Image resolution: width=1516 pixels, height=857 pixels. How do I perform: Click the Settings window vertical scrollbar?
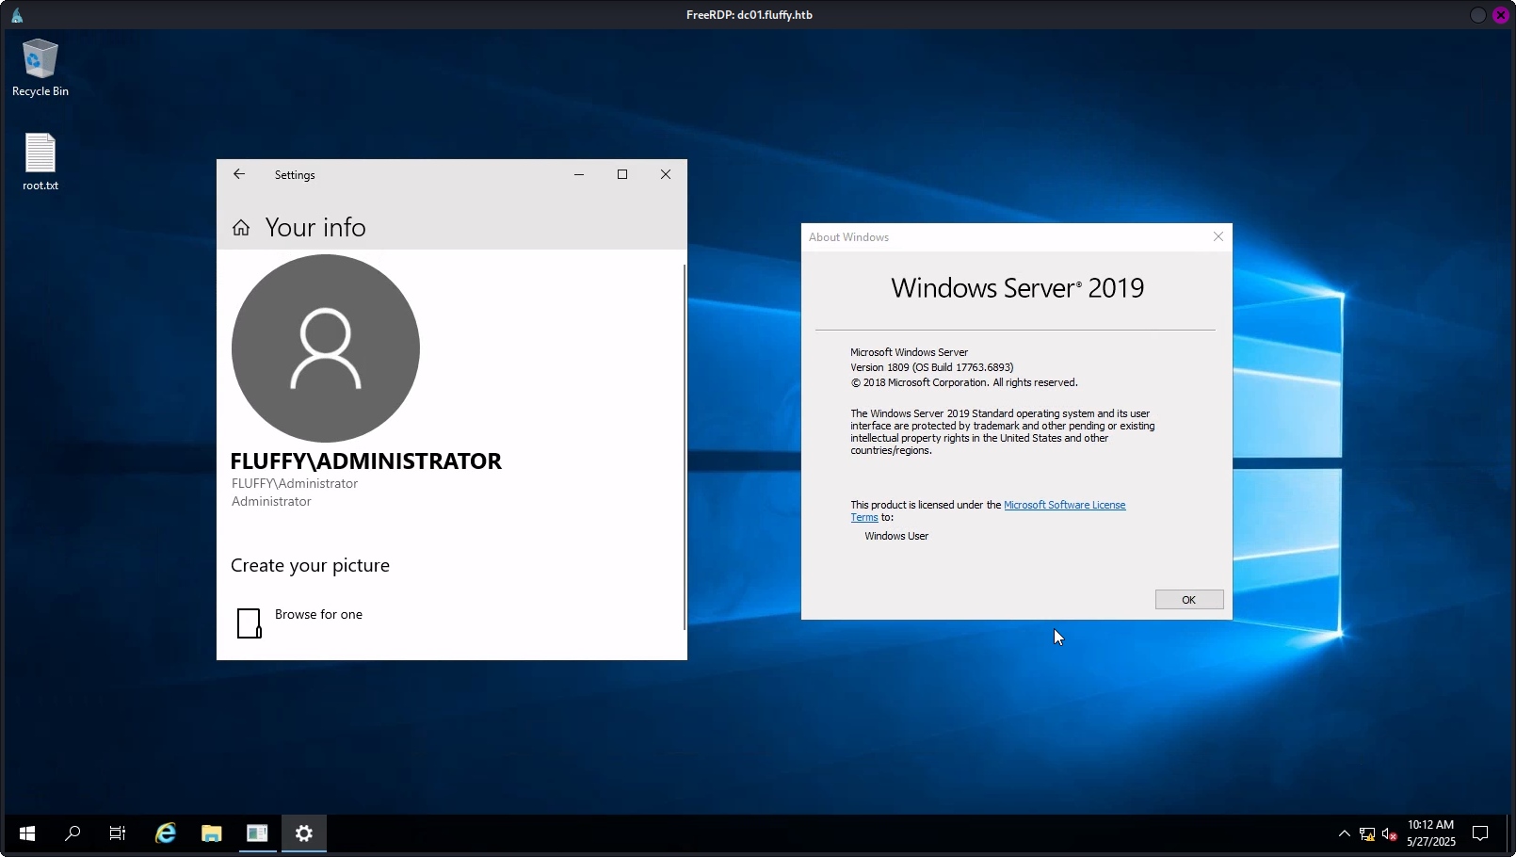pos(684,447)
